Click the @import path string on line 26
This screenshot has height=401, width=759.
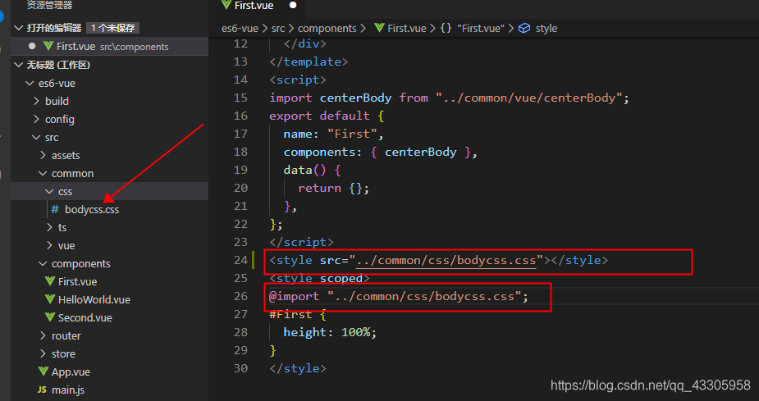click(x=424, y=296)
